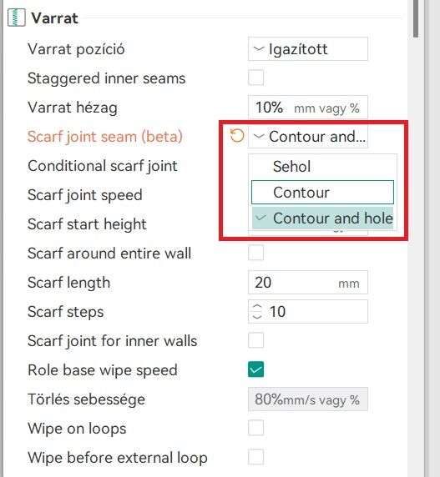Pick Contour and hole option

click(x=323, y=218)
